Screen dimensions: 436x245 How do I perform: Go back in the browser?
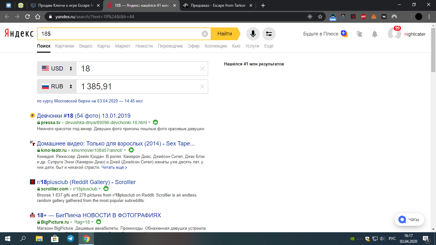coord(7,17)
